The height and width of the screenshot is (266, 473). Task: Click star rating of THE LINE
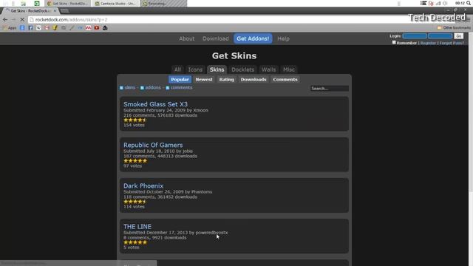[135, 242]
